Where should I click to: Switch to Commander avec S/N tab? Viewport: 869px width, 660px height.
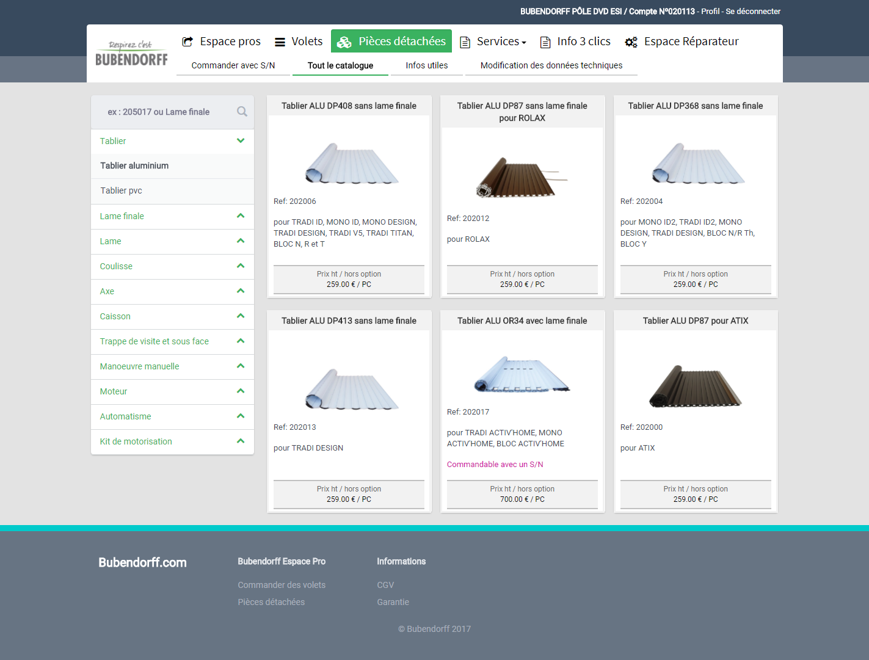point(233,65)
